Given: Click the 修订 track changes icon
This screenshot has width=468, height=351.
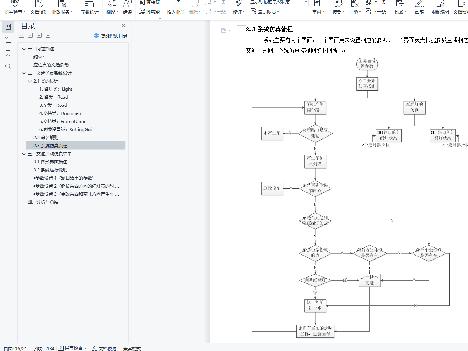Looking at the screenshot, I should coord(238,4).
